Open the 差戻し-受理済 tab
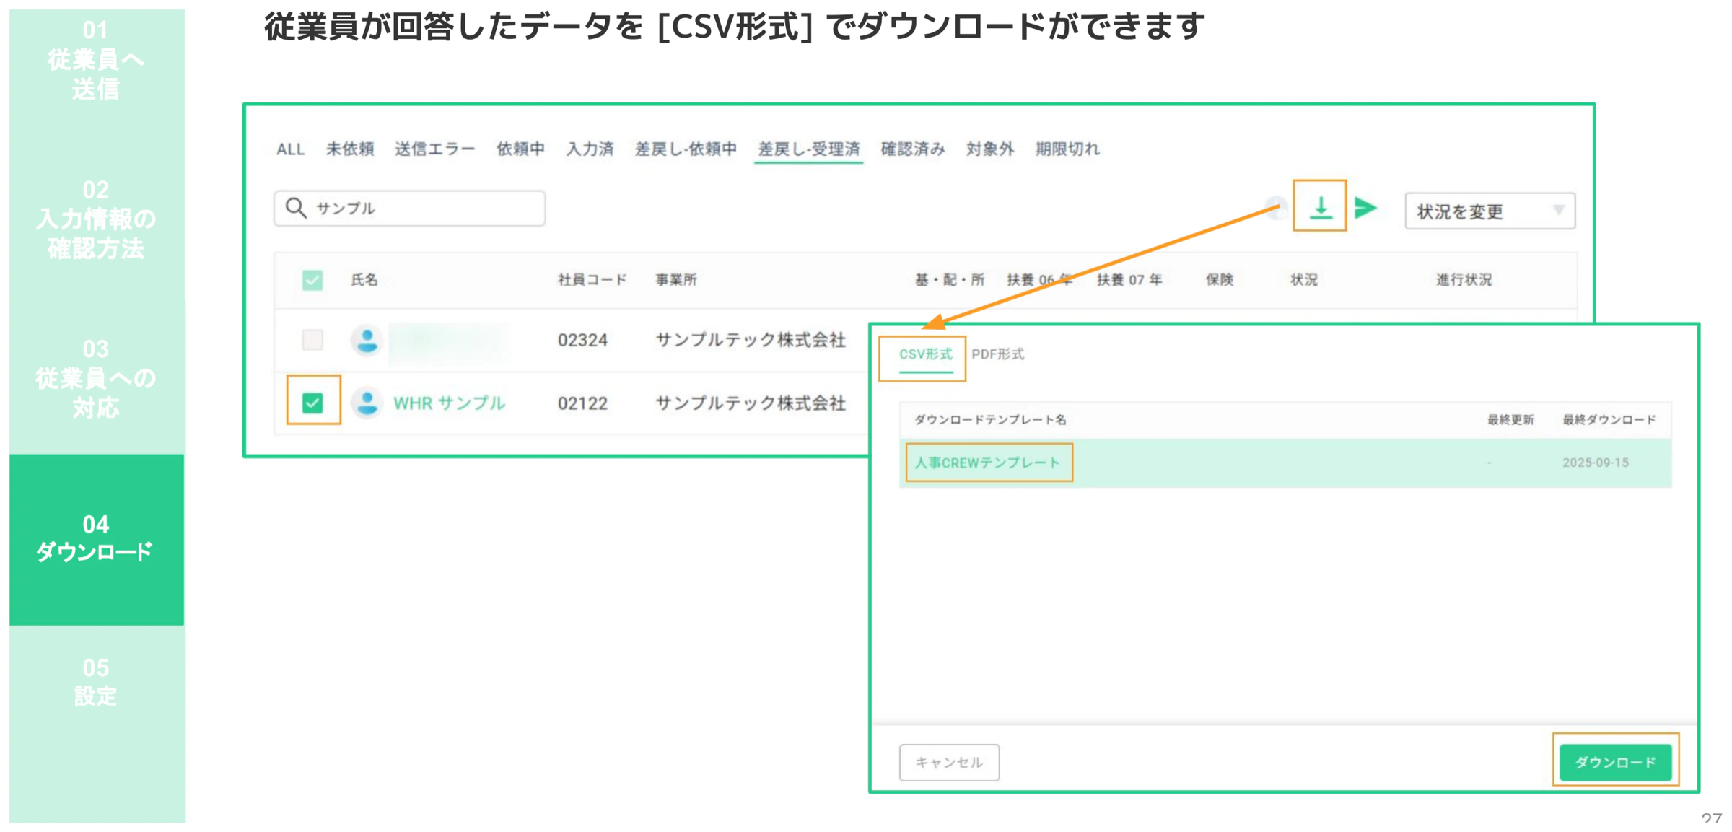The image size is (1732, 832). coord(808,149)
